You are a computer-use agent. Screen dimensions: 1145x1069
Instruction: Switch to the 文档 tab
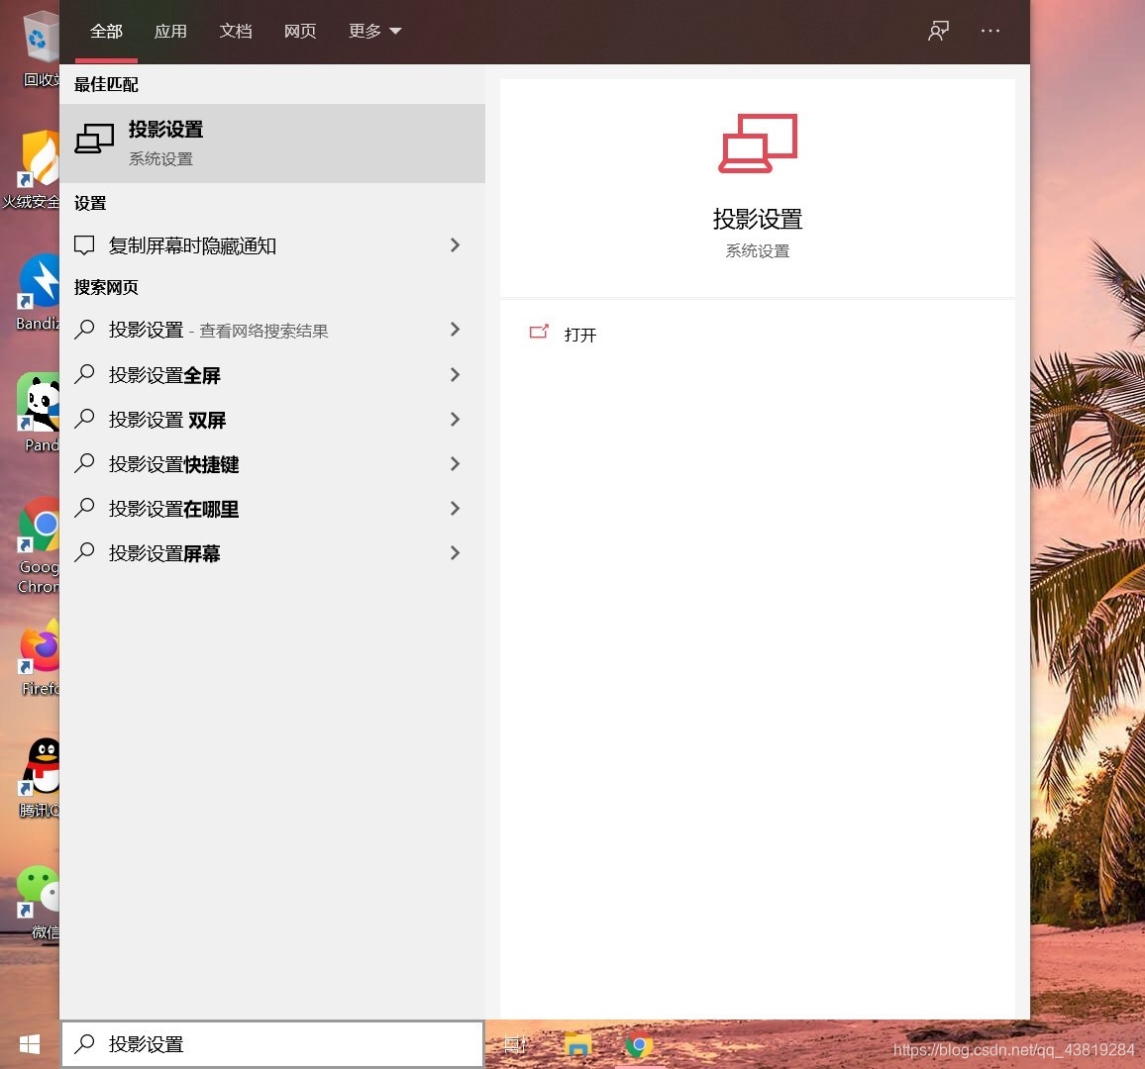[x=235, y=32]
